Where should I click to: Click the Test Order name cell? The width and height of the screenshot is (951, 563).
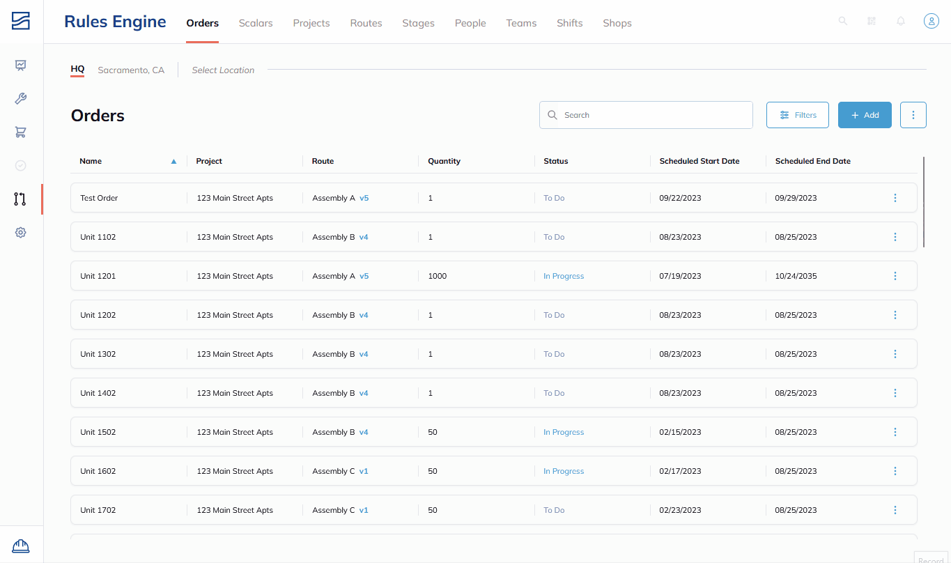pos(99,198)
